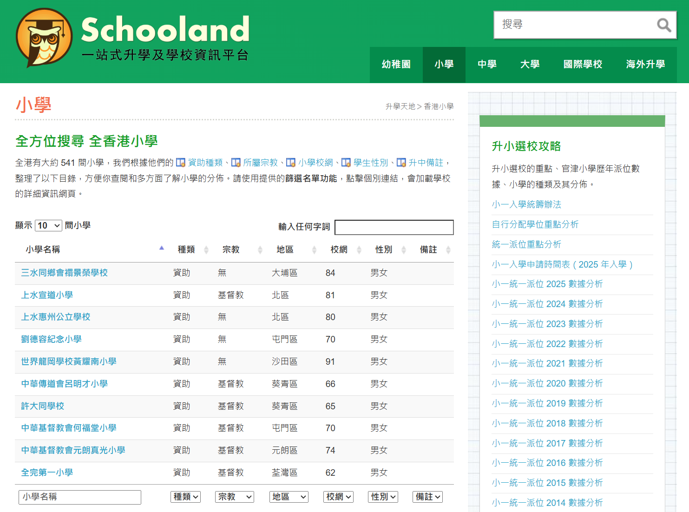Open the 幼稚園 navigation tab
Image resolution: width=689 pixels, height=512 pixels.
click(396, 65)
